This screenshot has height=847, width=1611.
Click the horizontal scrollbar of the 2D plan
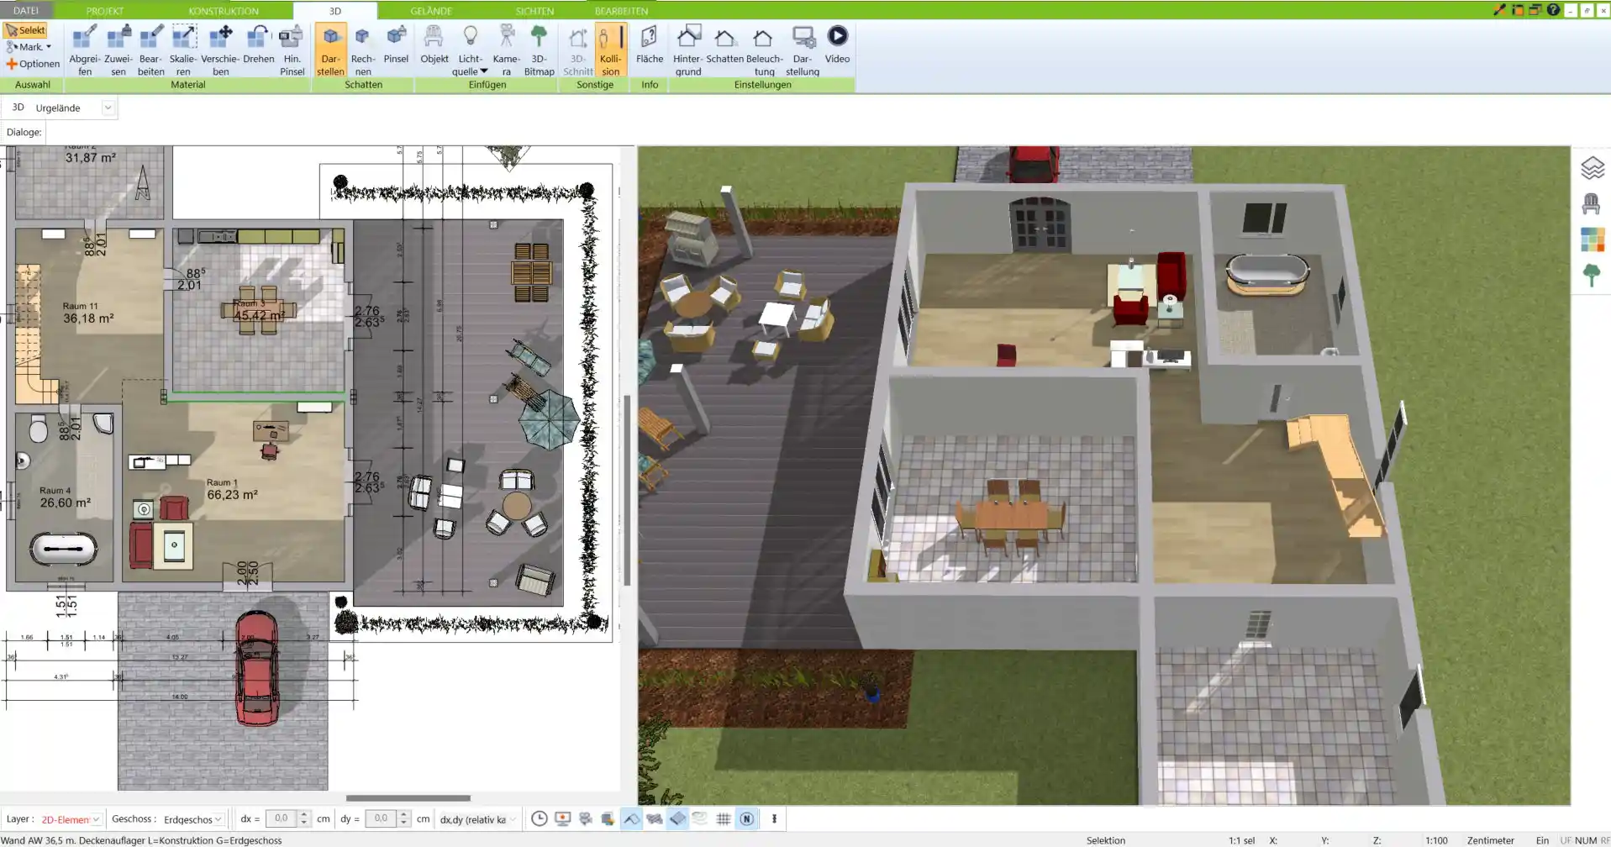click(408, 798)
